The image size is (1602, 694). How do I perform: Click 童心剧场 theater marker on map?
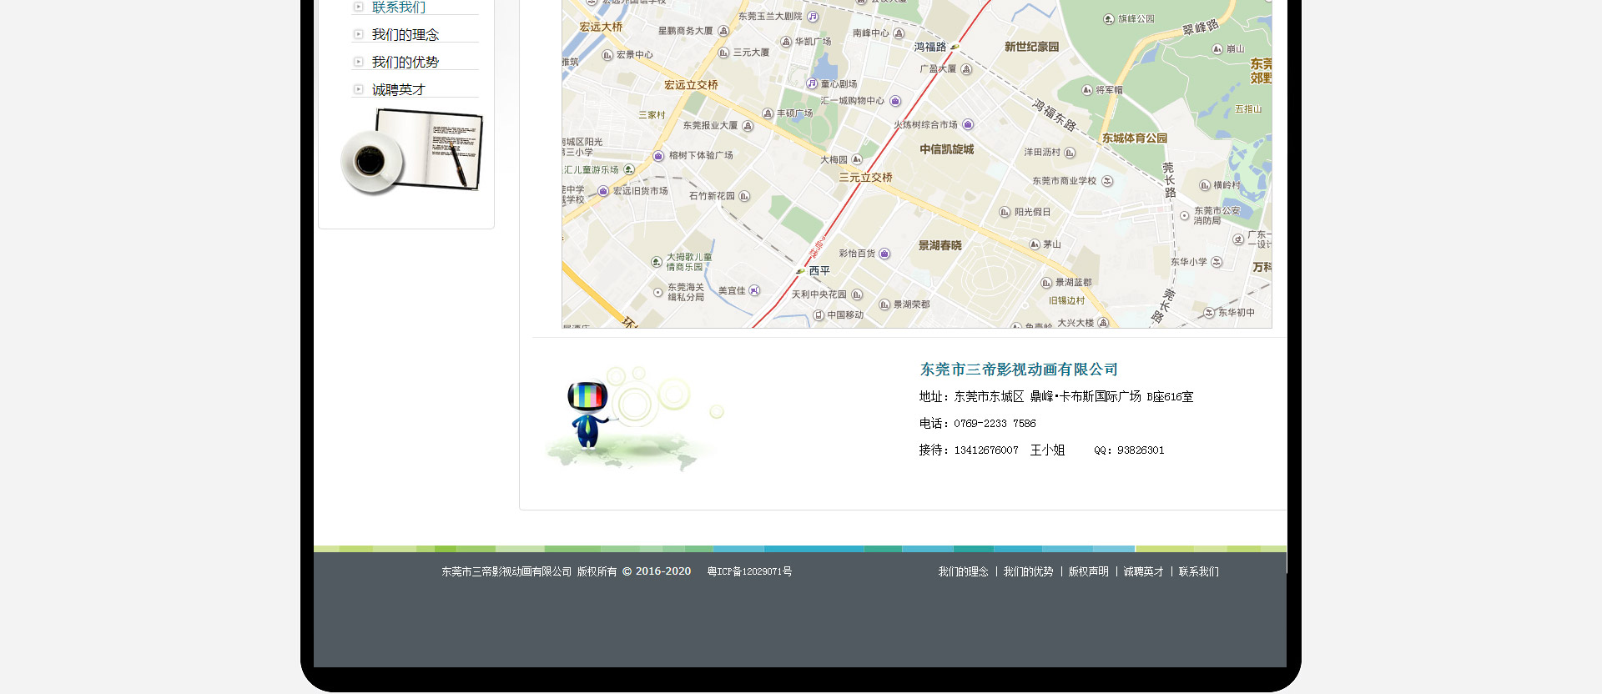click(812, 83)
